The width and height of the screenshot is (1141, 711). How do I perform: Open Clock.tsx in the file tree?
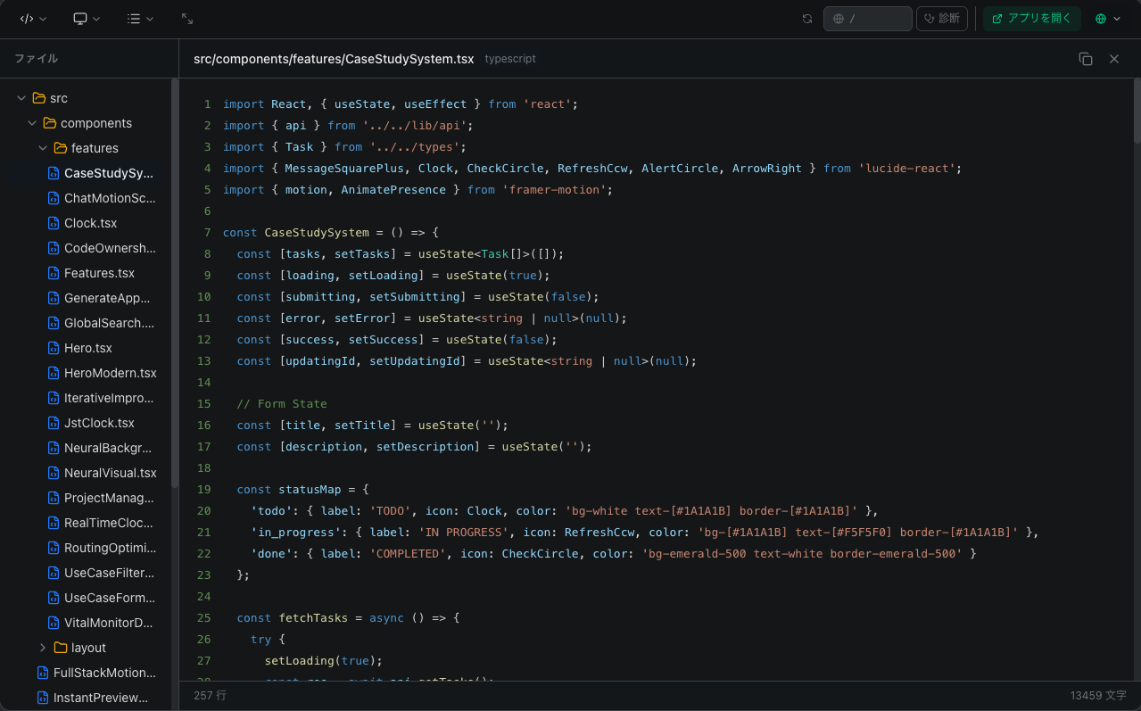[89, 223]
